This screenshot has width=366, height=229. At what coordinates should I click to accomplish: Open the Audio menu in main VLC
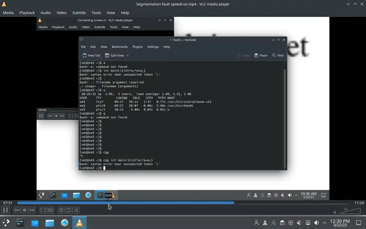tap(45, 13)
